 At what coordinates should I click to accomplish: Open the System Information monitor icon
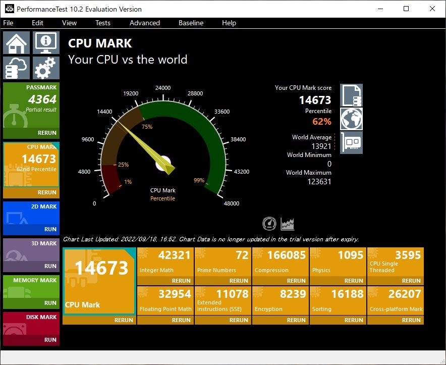46,43
